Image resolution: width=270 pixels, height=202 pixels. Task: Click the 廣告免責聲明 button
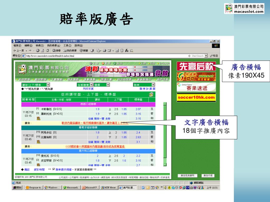coord(187,175)
